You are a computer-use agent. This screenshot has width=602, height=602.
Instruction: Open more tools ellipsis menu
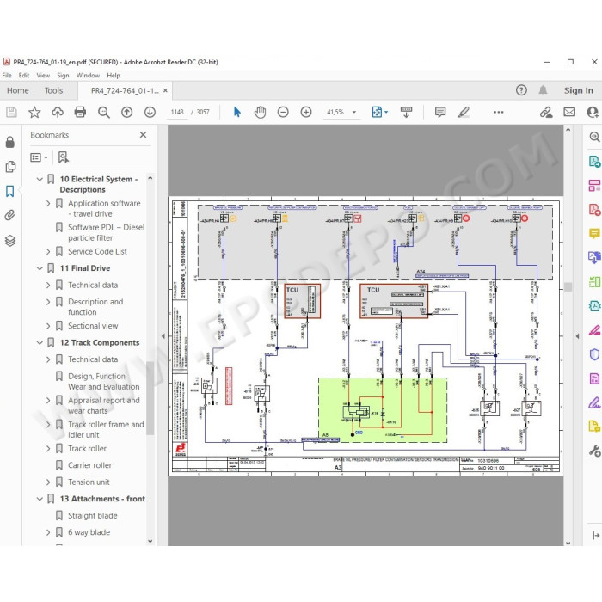498,112
